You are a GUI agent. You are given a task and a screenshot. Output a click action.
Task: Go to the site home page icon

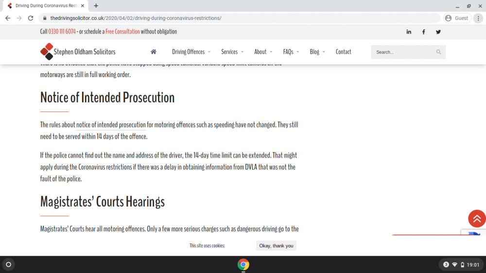(154, 51)
